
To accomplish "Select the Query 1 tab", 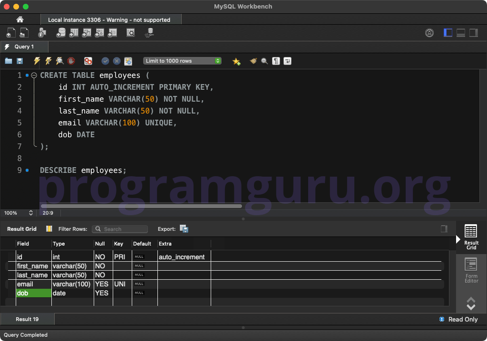I will pos(24,47).
